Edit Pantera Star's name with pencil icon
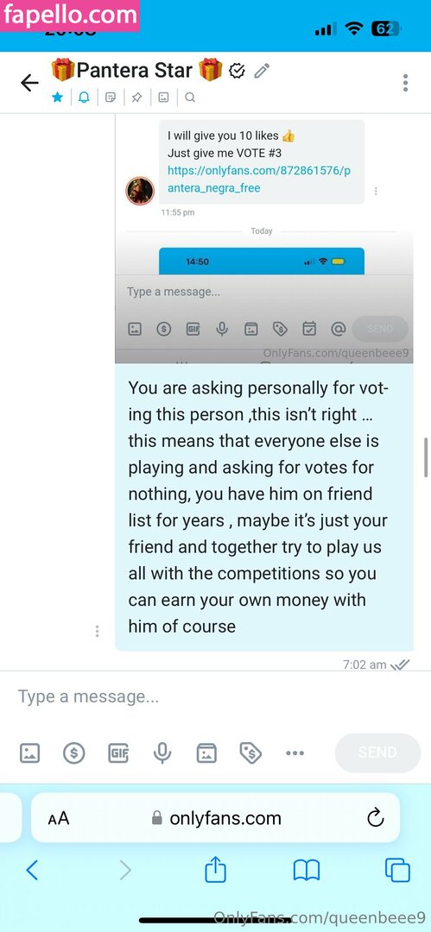 point(262,72)
